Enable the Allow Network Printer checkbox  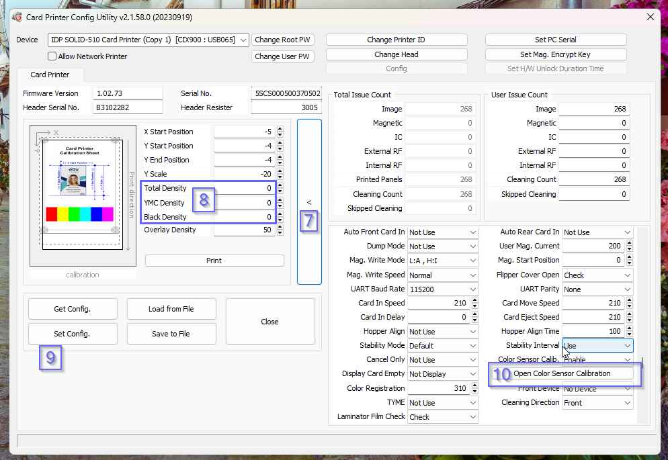[x=52, y=56]
